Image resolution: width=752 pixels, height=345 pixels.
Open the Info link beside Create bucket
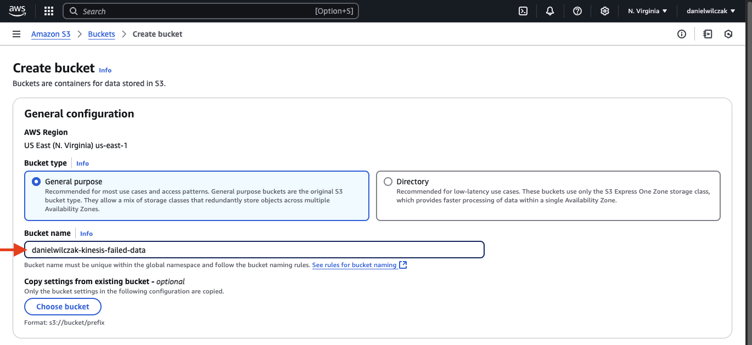coord(105,70)
